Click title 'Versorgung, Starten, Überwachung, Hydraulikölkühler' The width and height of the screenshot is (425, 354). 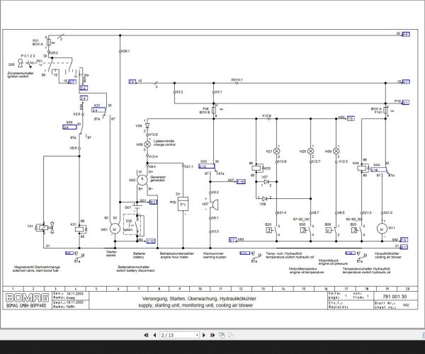(199, 299)
